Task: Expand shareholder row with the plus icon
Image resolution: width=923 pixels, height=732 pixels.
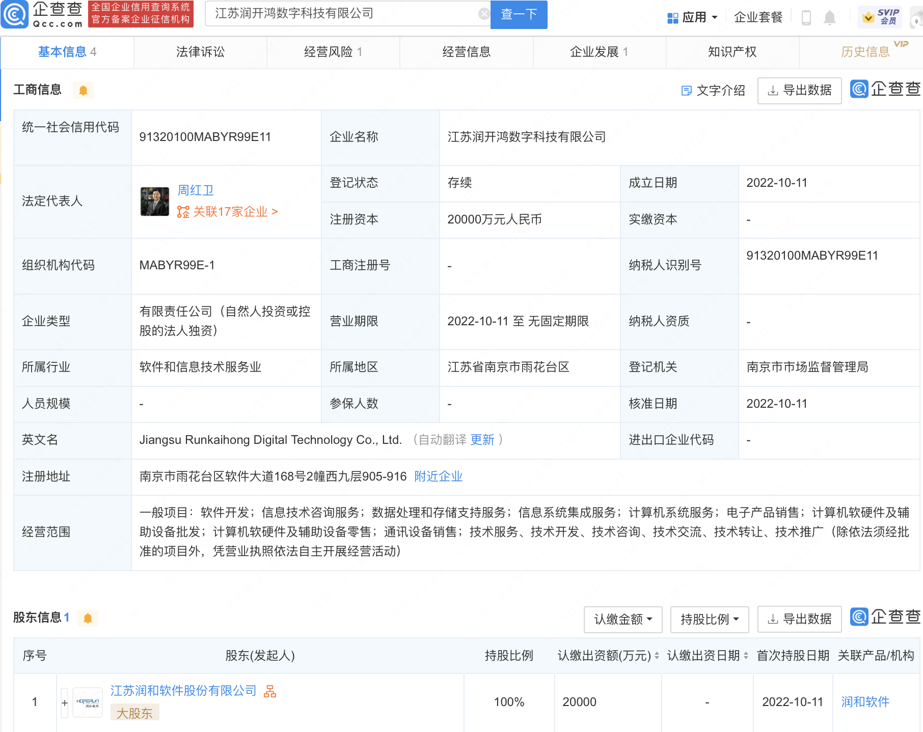Action: point(65,703)
